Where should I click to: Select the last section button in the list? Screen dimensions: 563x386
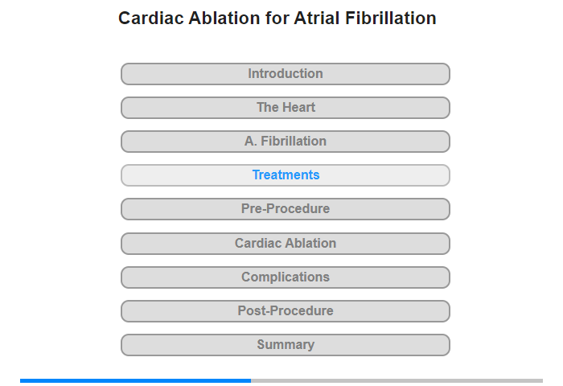pyautogui.click(x=285, y=345)
